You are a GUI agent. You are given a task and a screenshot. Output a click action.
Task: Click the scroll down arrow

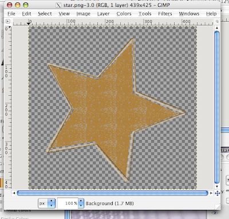217,186
